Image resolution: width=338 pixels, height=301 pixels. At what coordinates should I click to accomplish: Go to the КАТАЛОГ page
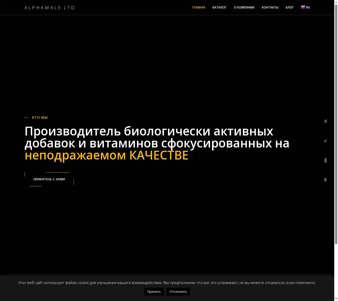point(219,8)
